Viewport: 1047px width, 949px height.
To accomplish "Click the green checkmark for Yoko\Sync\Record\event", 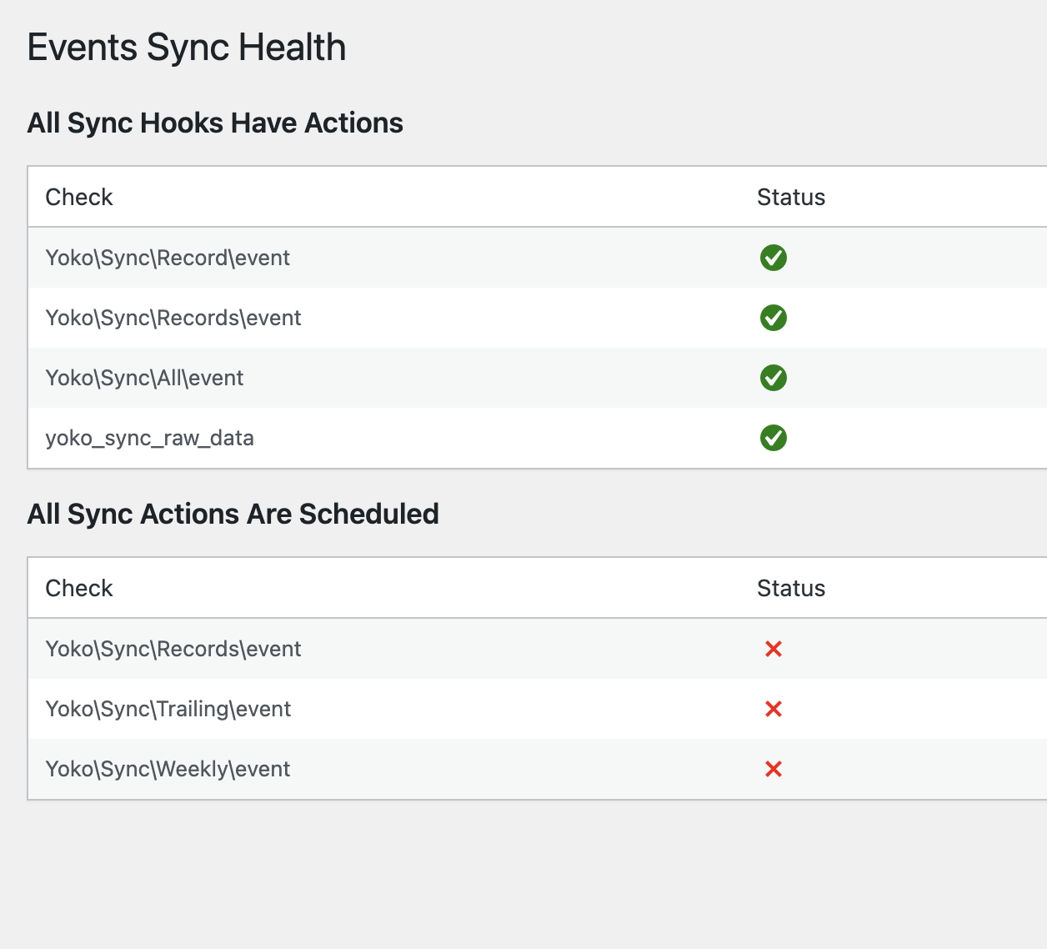I will click(773, 258).
